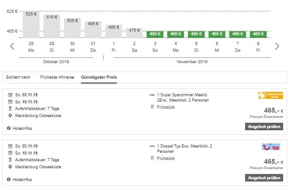Open Hotelinfos in the TUI offer
Image resolution: width=292 pixels, height=189 pixels.
click(22, 180)
